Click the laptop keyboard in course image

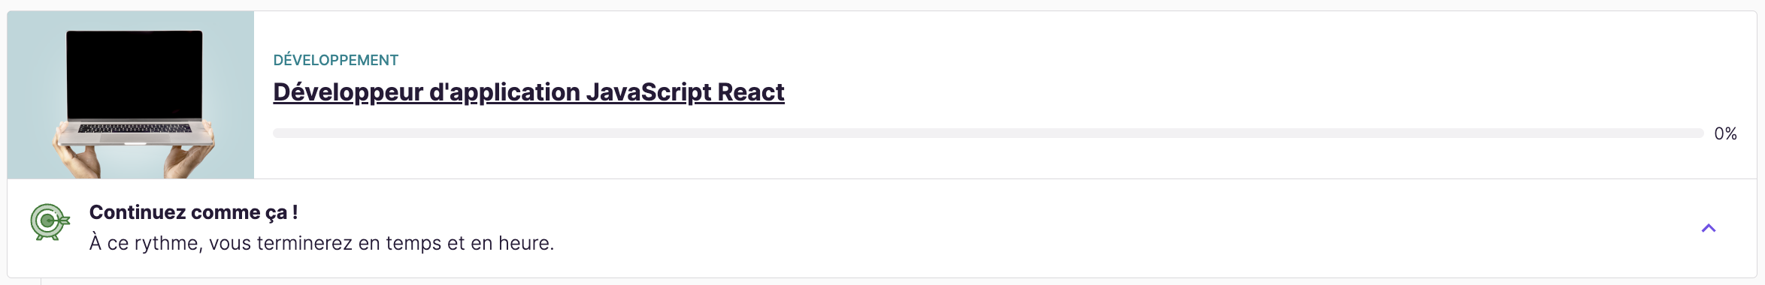pos(135,128)
